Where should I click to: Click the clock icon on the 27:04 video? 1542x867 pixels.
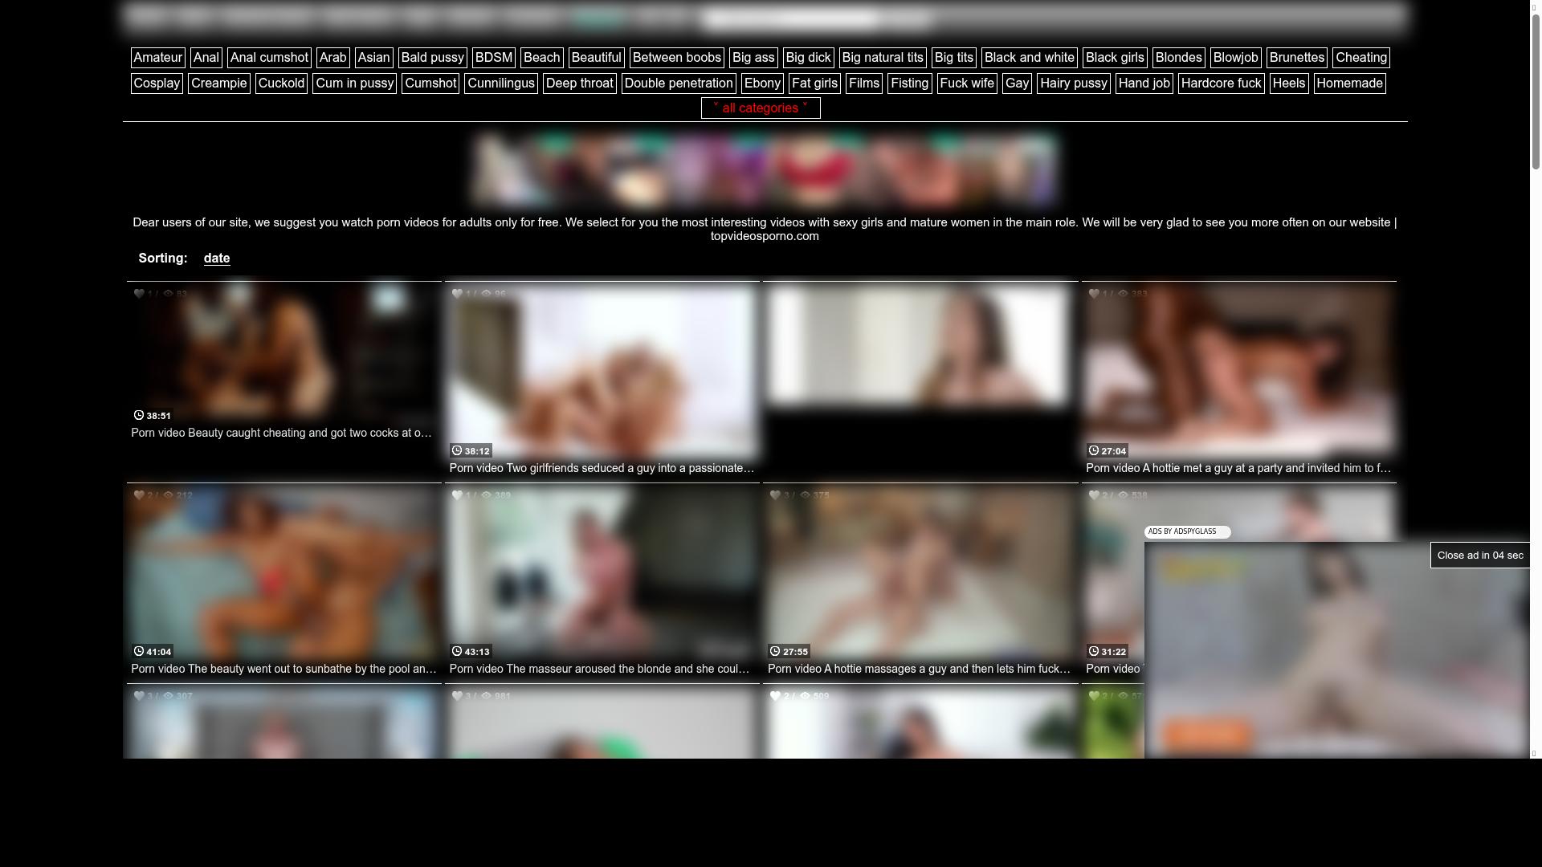coord(1094,450)
